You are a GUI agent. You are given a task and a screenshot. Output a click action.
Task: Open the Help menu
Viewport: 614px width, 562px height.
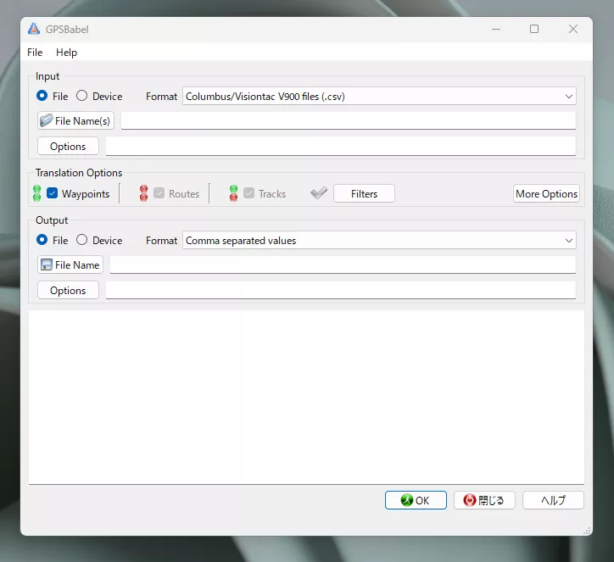(x=66, y=53)
